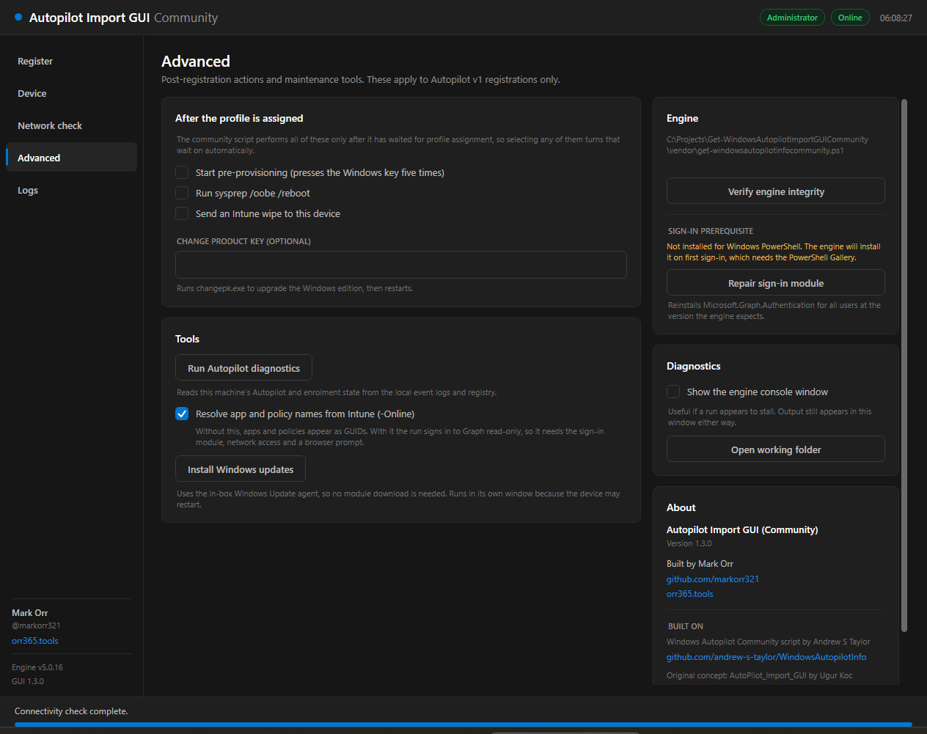This screenshot has width=927, height=734.
Task: Click the 'Runs changepk.exe' helper text
Action: coord(295,288)
